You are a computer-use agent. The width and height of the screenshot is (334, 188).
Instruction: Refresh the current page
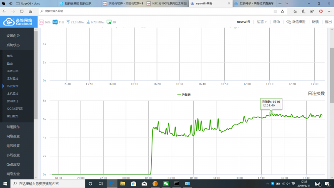tap(22, 11)
